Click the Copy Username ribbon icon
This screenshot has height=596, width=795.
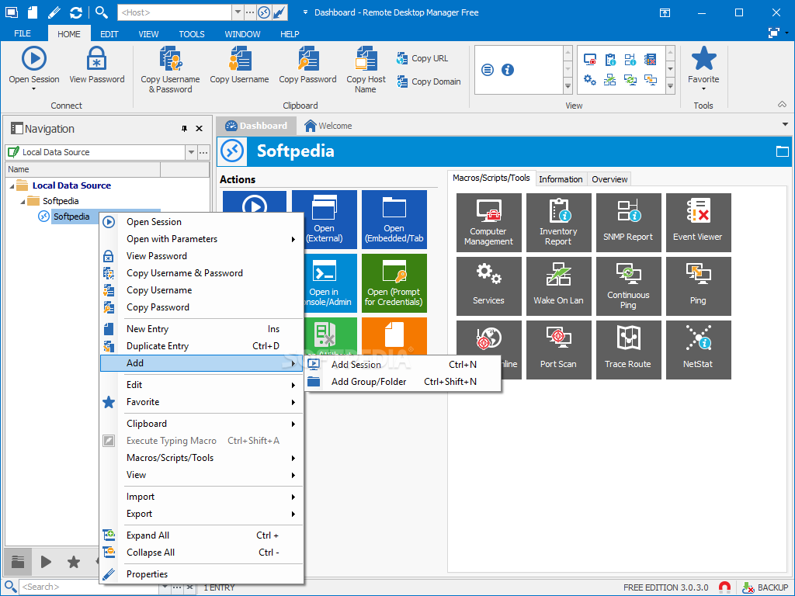(x=239, y=58)
